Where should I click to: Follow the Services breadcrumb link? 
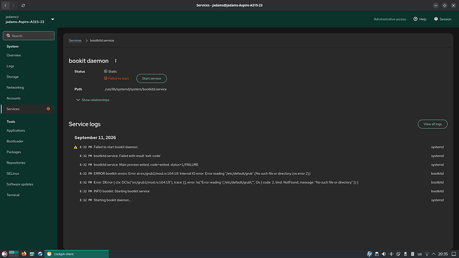point(75,41)
